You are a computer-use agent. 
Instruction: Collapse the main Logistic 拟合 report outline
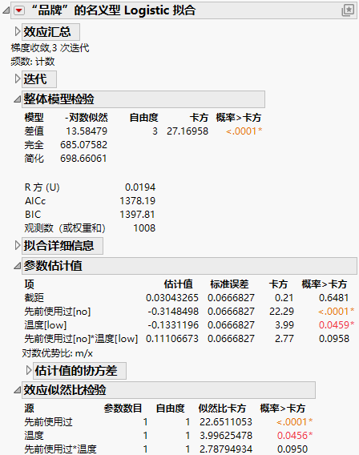6,10
